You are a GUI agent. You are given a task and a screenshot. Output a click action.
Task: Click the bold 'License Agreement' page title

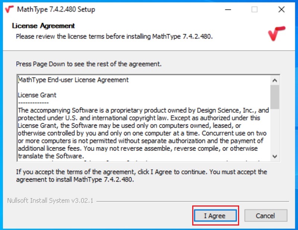(x=43, y=26)
